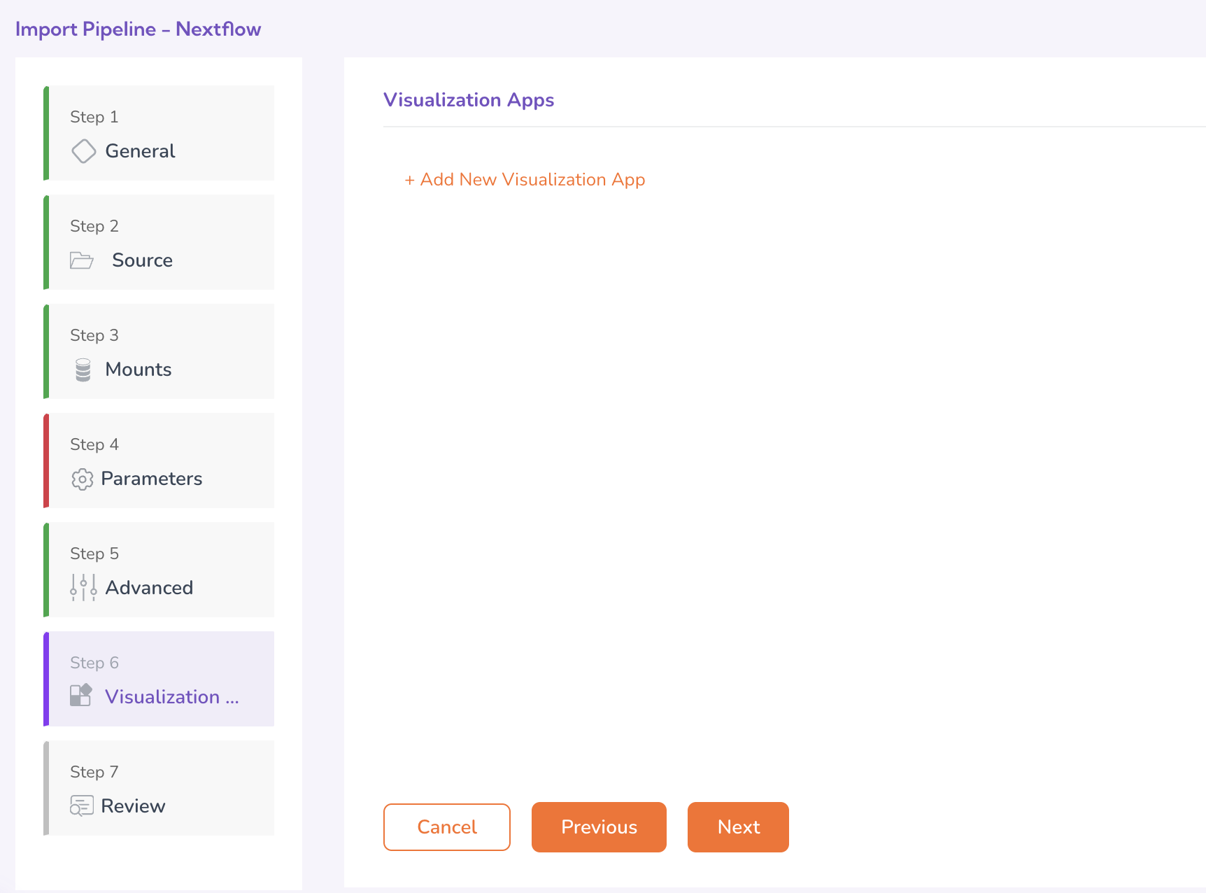Click the Visualization apps tile icon

[x=81, y=696]
